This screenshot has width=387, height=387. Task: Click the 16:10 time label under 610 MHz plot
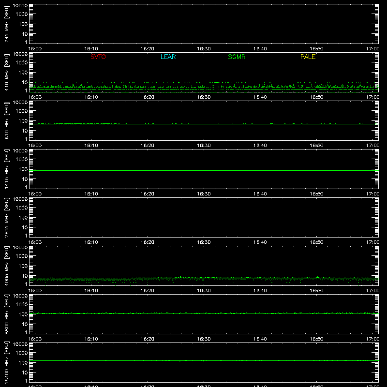(91, 146)
